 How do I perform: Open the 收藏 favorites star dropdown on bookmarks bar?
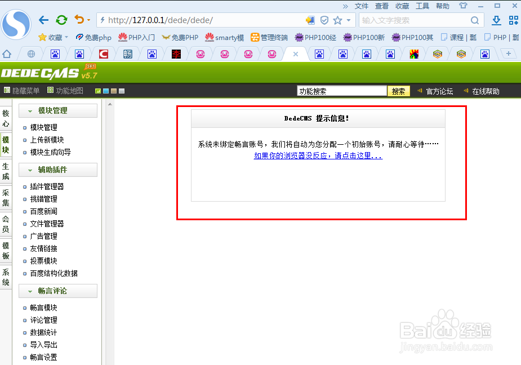(x=54, y=38)
